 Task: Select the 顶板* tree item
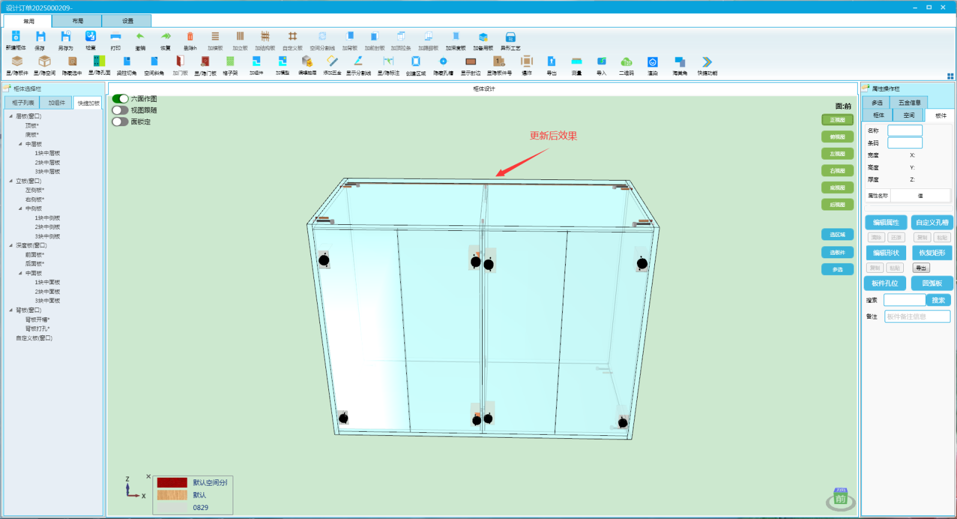pos(32,126)
